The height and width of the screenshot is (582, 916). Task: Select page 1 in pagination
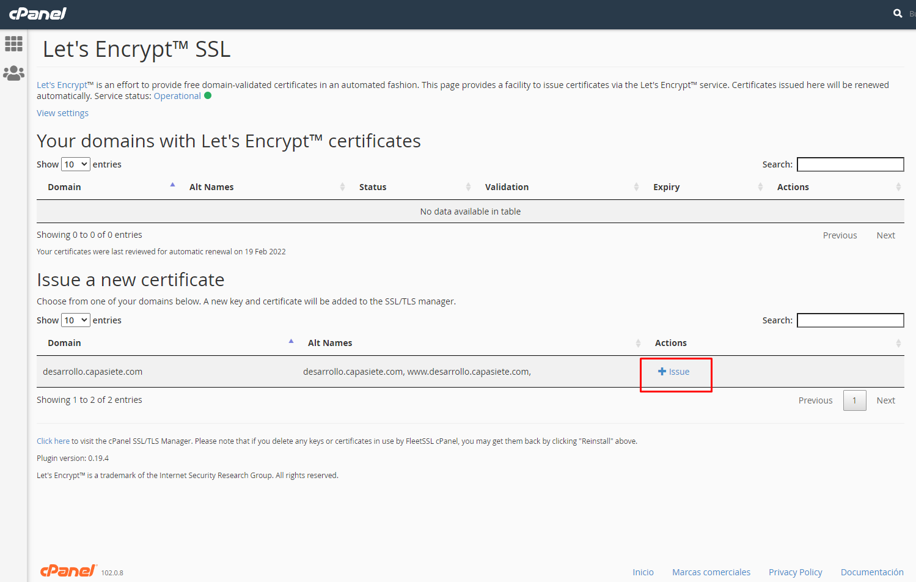click(x=854, y=400)
